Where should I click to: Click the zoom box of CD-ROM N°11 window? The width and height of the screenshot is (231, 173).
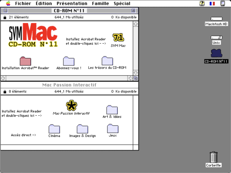pos(133,10)
